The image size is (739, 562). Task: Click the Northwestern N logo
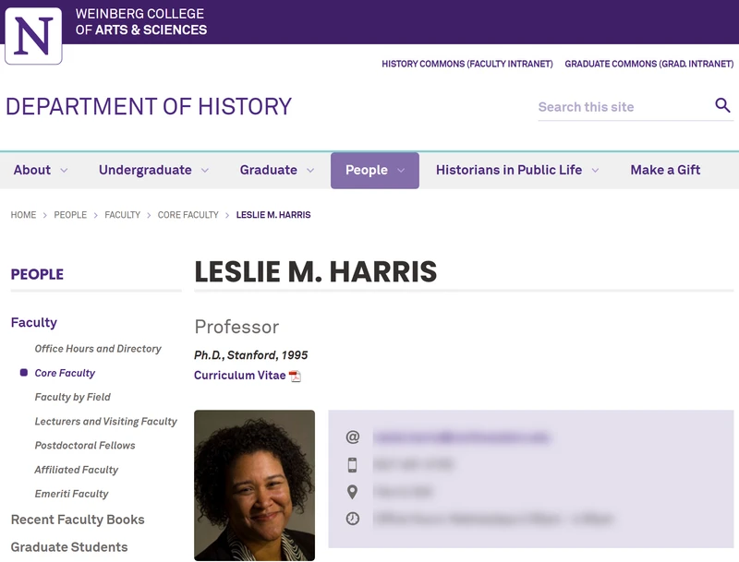(33, 36)
